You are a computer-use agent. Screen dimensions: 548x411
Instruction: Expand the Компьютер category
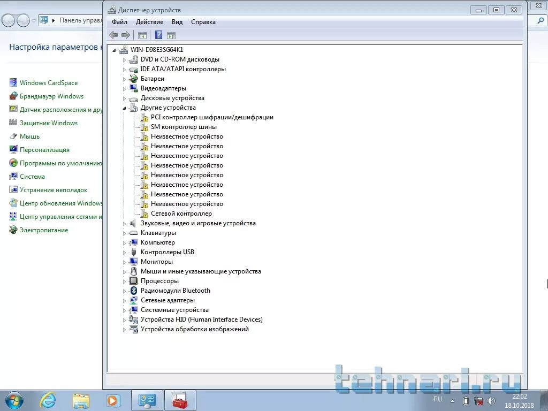pyautogui.click(x=124, y=243)
